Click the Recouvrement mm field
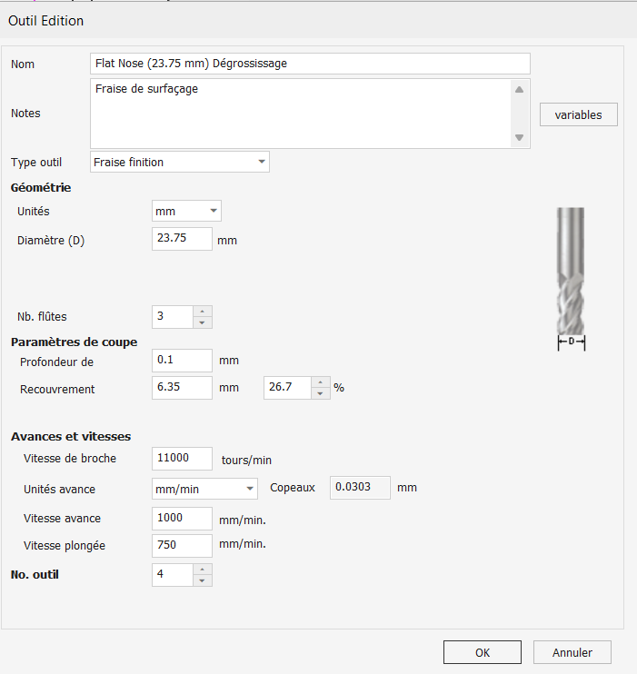Screen dimensions: 637x674 (182, 387)
